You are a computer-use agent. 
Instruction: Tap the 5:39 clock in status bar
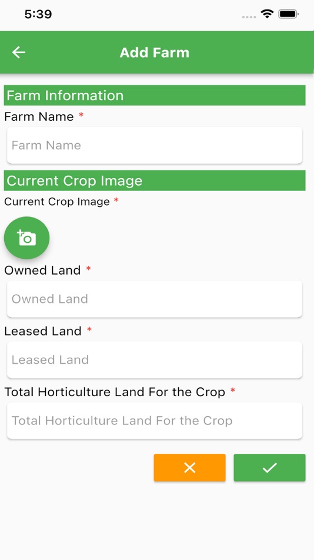(38, 14)
